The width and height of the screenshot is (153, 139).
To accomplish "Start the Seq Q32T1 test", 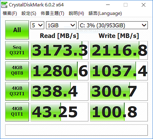I will click(17, 50).
